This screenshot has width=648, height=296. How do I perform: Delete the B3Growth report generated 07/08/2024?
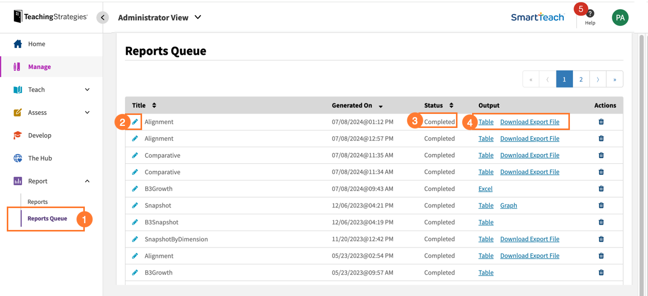point(601,189)
